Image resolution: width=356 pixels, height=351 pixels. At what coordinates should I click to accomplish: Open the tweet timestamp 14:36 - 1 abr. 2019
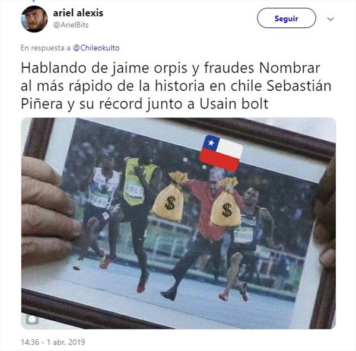[x=53, y=342]
